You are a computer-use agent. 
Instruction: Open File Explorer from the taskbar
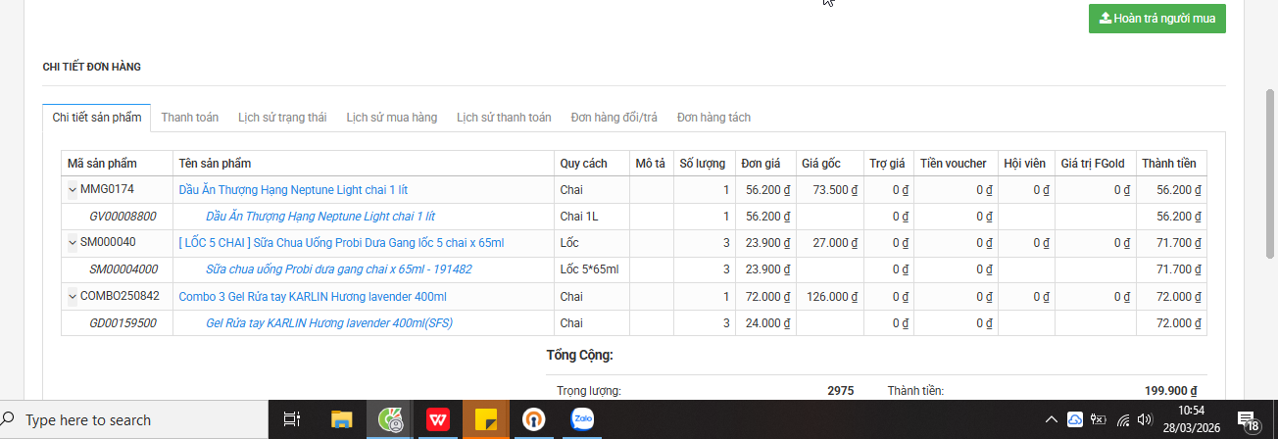(x=341, y=419)
